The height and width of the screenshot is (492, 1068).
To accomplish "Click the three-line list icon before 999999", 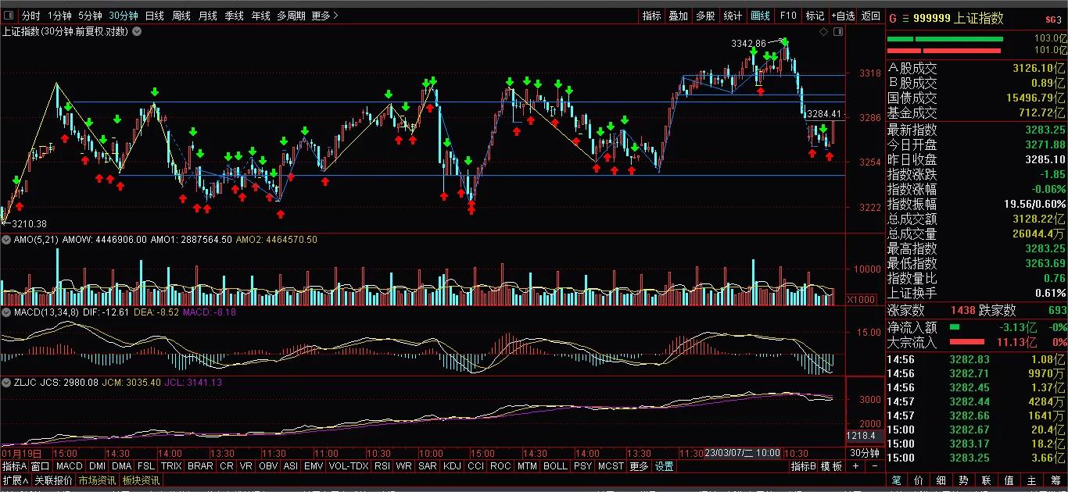I will point(905,19).
